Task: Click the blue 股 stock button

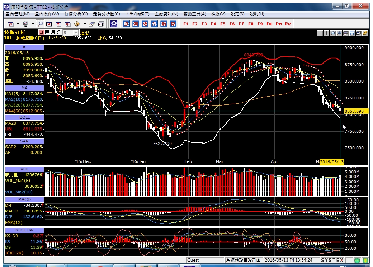Action: point(126,24)
